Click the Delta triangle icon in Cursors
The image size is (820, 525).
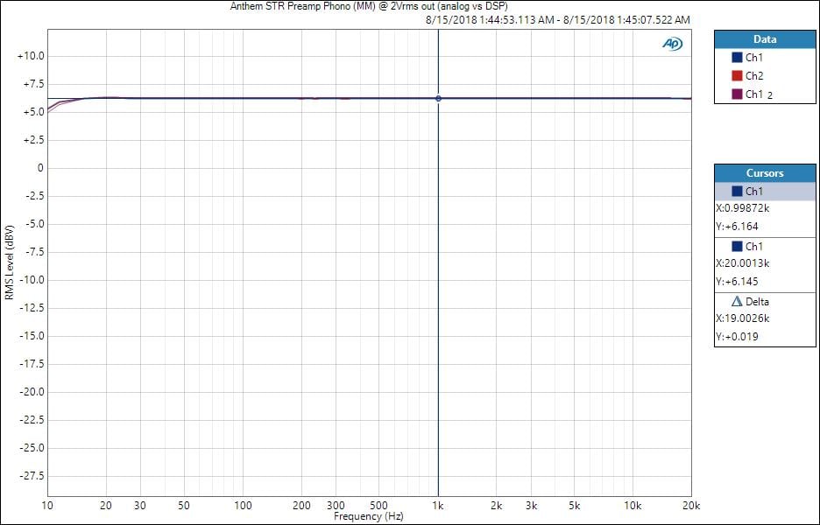pos(737,302)
